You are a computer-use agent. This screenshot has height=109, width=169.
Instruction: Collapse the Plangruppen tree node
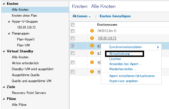pyautogui.click(x=9, y=33)
